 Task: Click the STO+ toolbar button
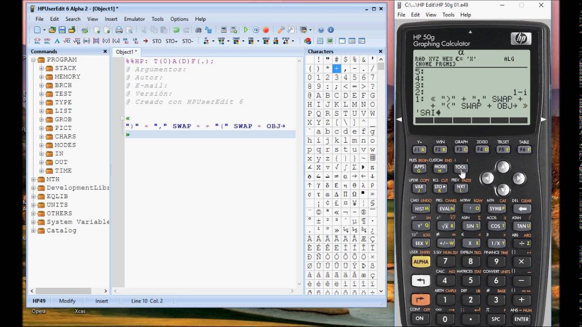(x=171, y=41)
